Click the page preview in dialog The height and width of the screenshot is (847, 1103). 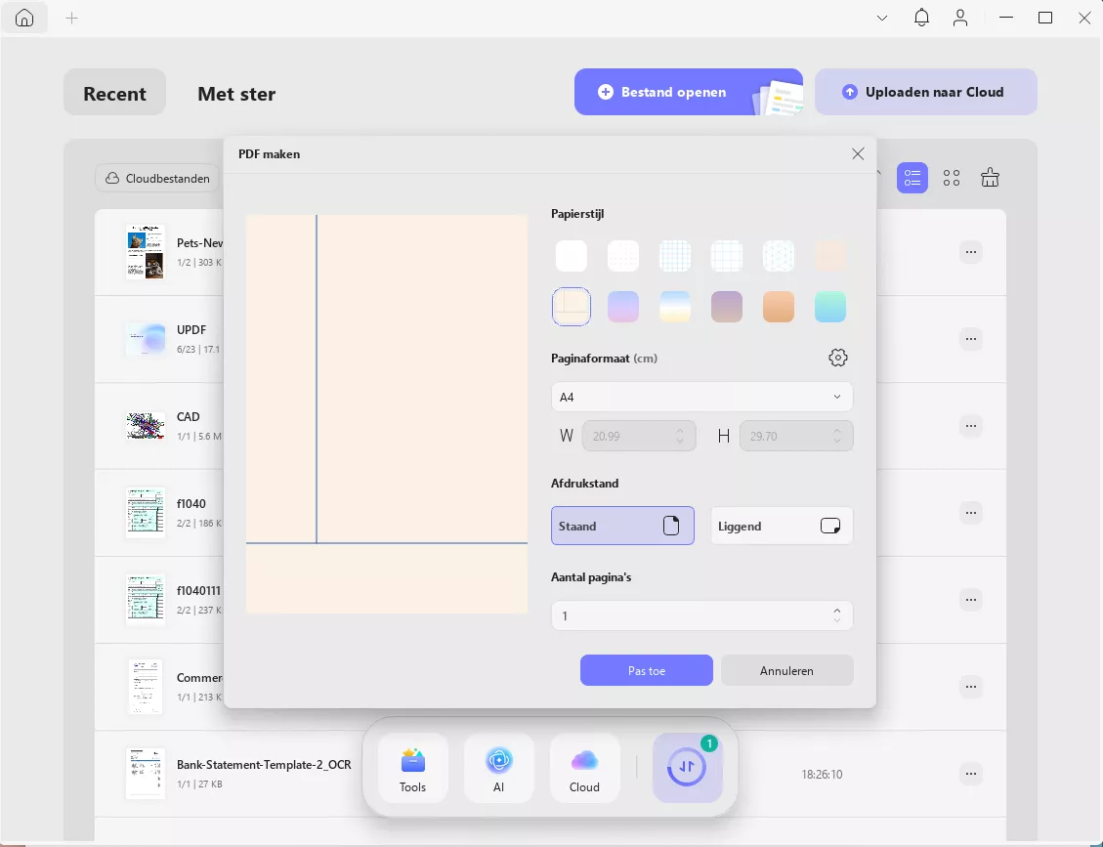click(387, 414)
